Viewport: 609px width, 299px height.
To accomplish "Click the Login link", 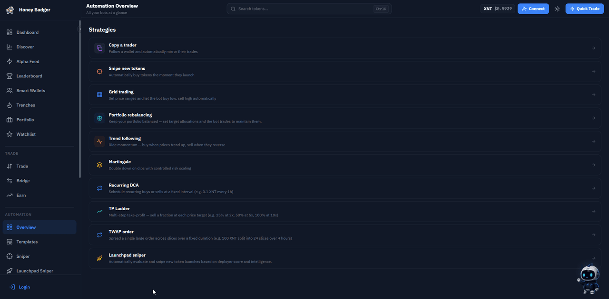I will click(20, 287).
